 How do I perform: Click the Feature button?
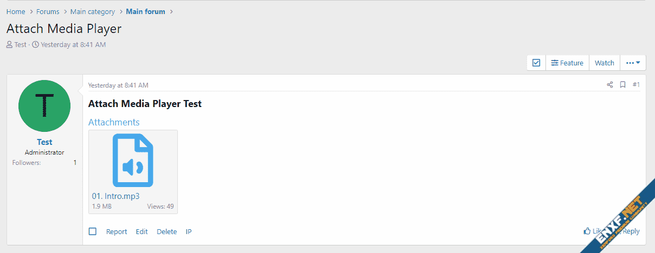click(567, 63)
